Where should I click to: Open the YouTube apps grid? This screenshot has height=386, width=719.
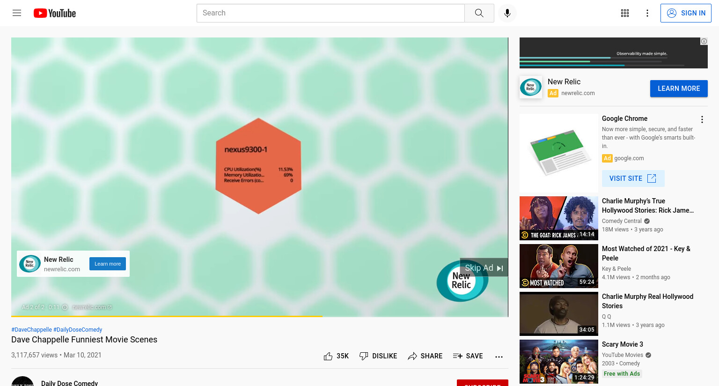[625, 13]
